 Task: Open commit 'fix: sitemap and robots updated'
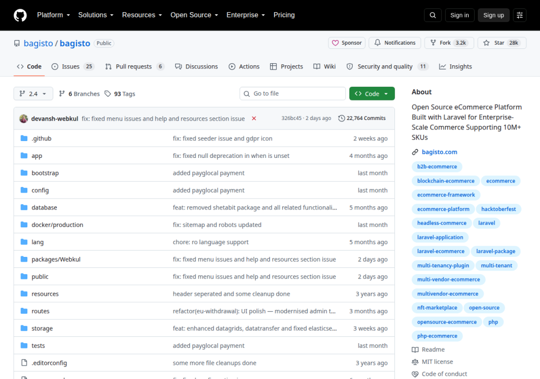pyautogui.click(x=217, y=225)
